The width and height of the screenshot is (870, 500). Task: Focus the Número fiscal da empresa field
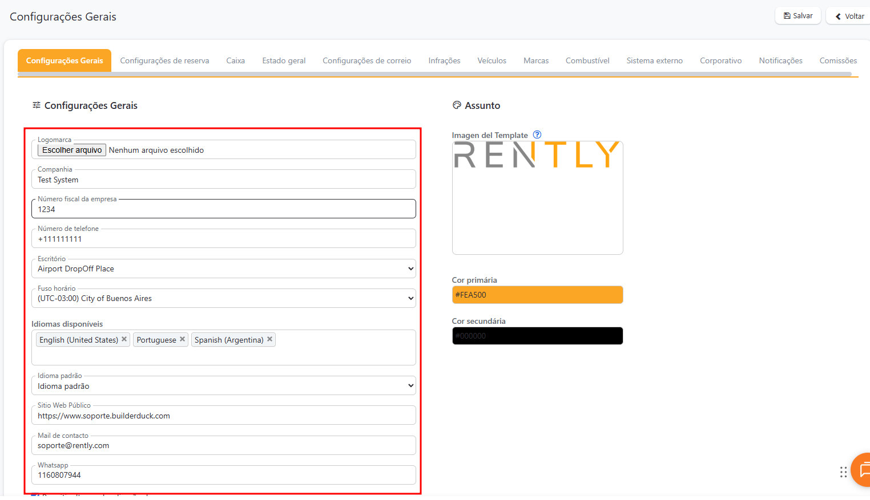[x=223, y=209]
